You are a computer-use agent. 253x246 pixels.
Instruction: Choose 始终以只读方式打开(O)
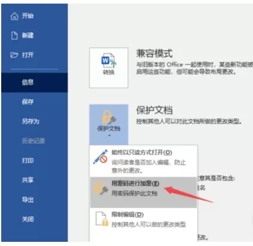(x=143, y=161)
